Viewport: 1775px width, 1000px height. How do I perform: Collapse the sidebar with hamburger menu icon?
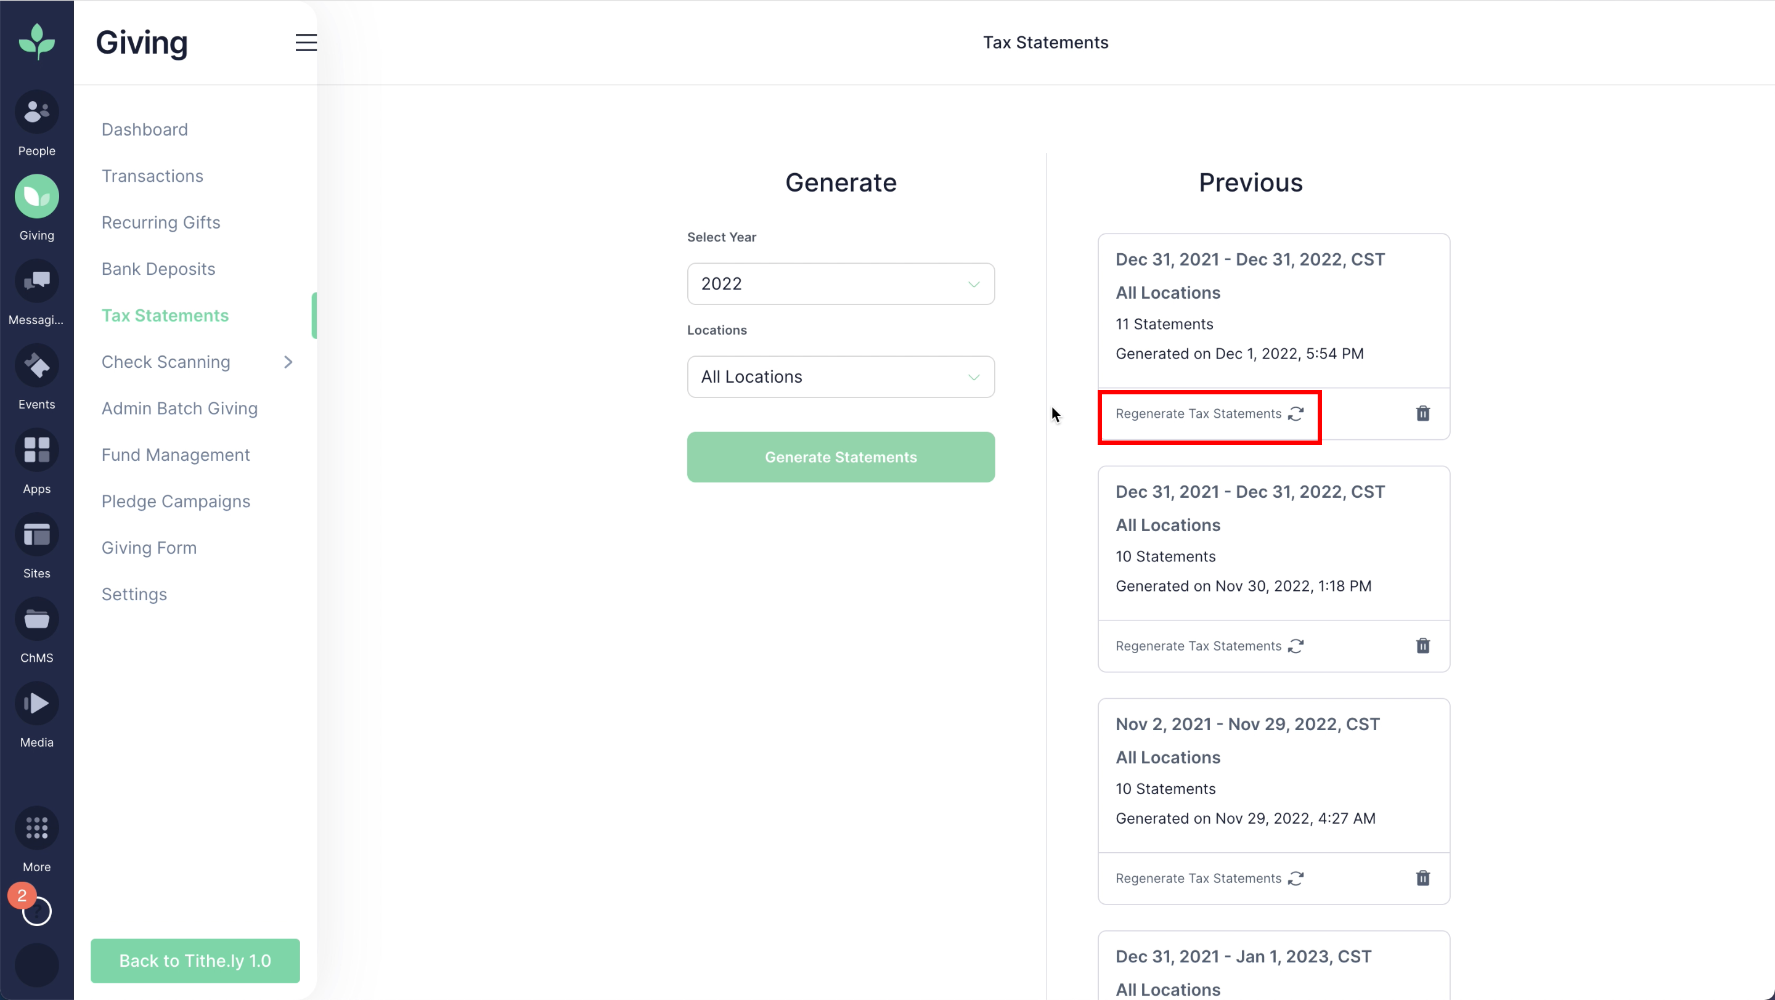306,43
